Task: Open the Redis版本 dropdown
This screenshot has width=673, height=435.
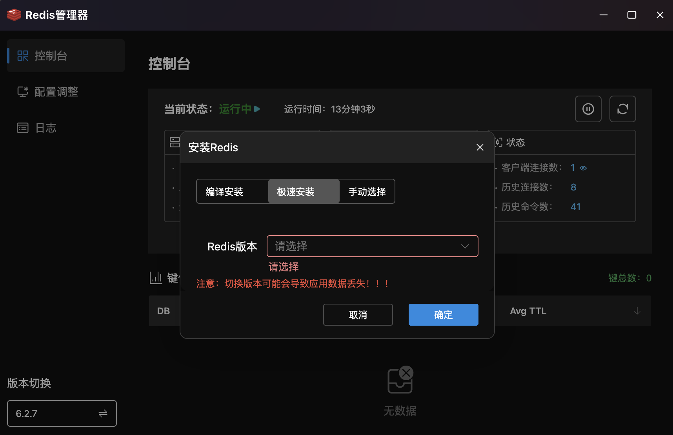Action: (x=373, y=246)
